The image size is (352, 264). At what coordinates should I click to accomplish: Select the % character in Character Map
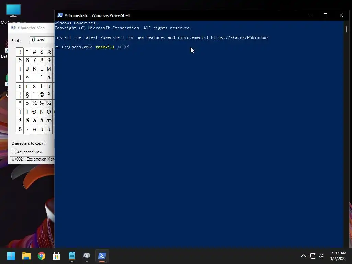[49, 52]
